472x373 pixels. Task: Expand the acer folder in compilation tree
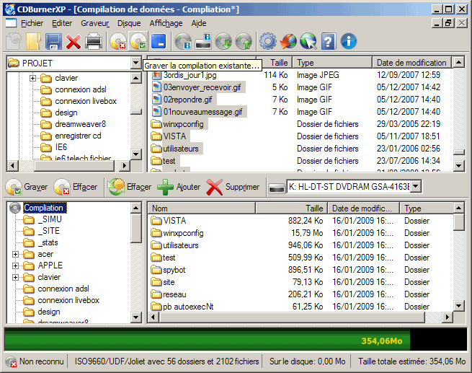pos(16,254)
